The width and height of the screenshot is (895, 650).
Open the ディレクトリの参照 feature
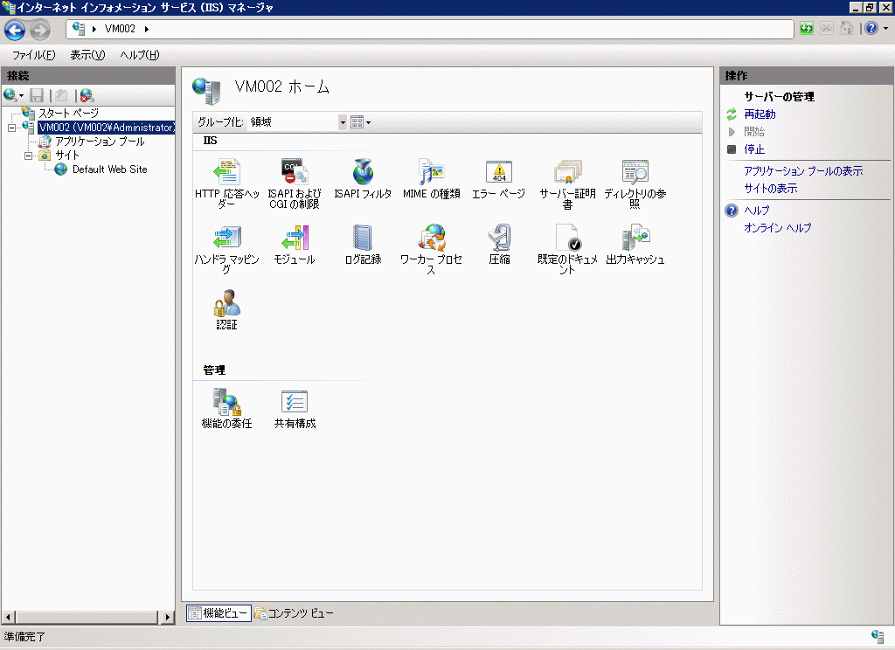point(635,183)
